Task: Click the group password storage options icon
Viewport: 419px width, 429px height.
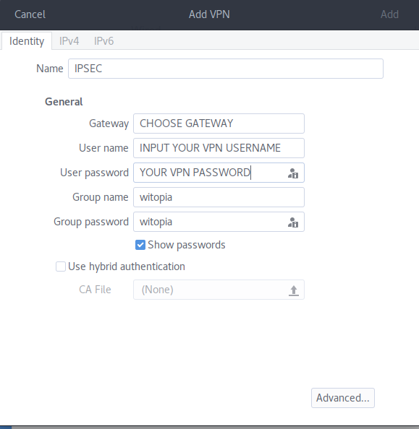Action: (x=293, y=222)
